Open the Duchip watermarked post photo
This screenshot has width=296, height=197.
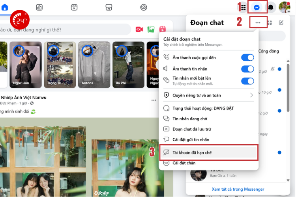point(128,168)
